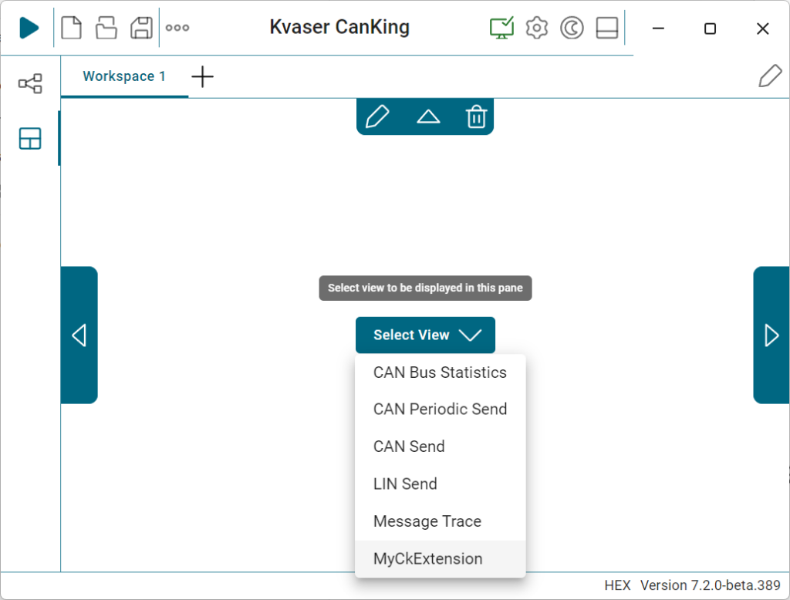Choose Message Trace from the view list
Image resolution: width=790 pixels, height=600 pixels.
point(427,521)
